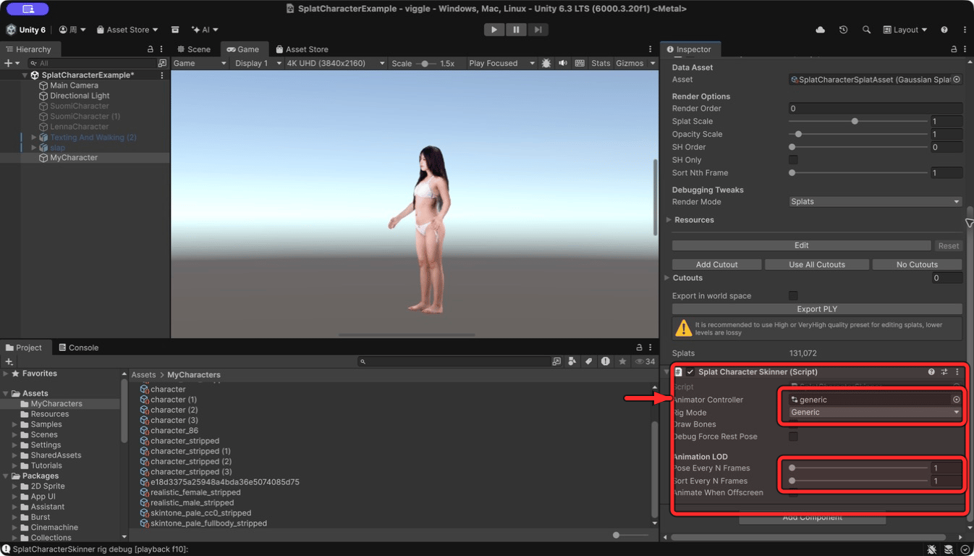The image size is (974, 556).
Task: Toggle the Game view shortcuts keyboard icon
Action: pos(580,63)
